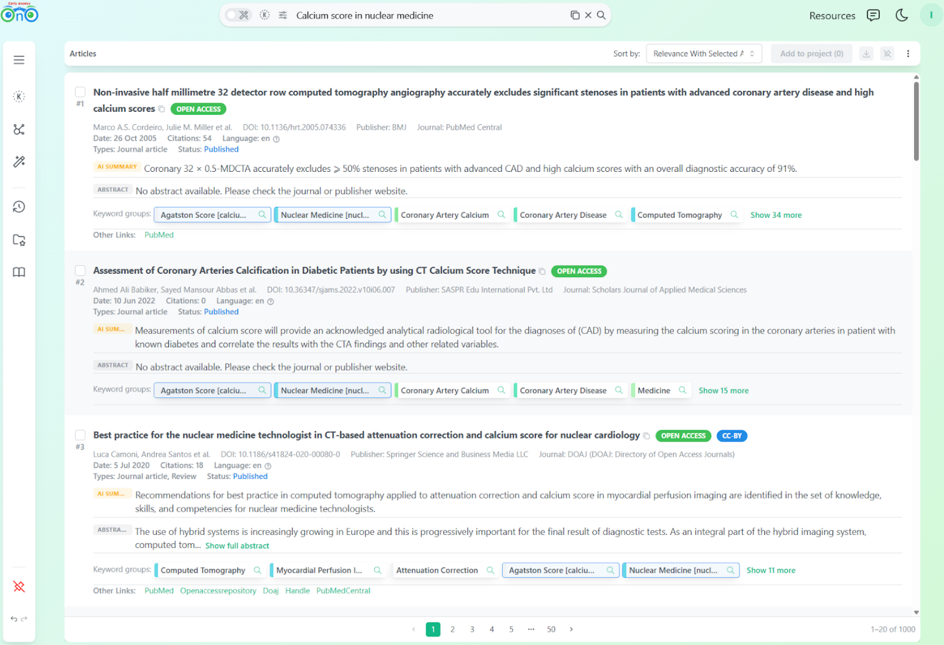Click Resources in the top navigation
The image size is (944, 645).
(x=832, y=15)
